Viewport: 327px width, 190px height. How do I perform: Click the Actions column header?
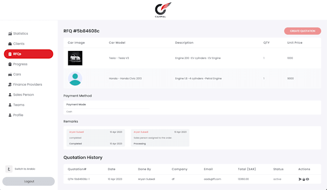(x=304, y=169)
